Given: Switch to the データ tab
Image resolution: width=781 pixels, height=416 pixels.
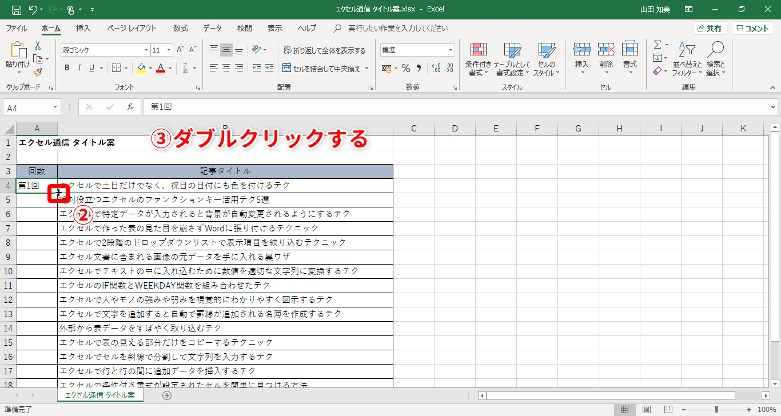Looking at the screenshot, I should point(213,28).
